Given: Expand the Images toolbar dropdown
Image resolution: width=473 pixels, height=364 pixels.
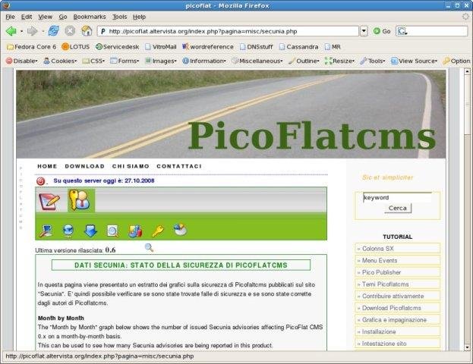Looking at the screenshot, I should pos(160,61).
